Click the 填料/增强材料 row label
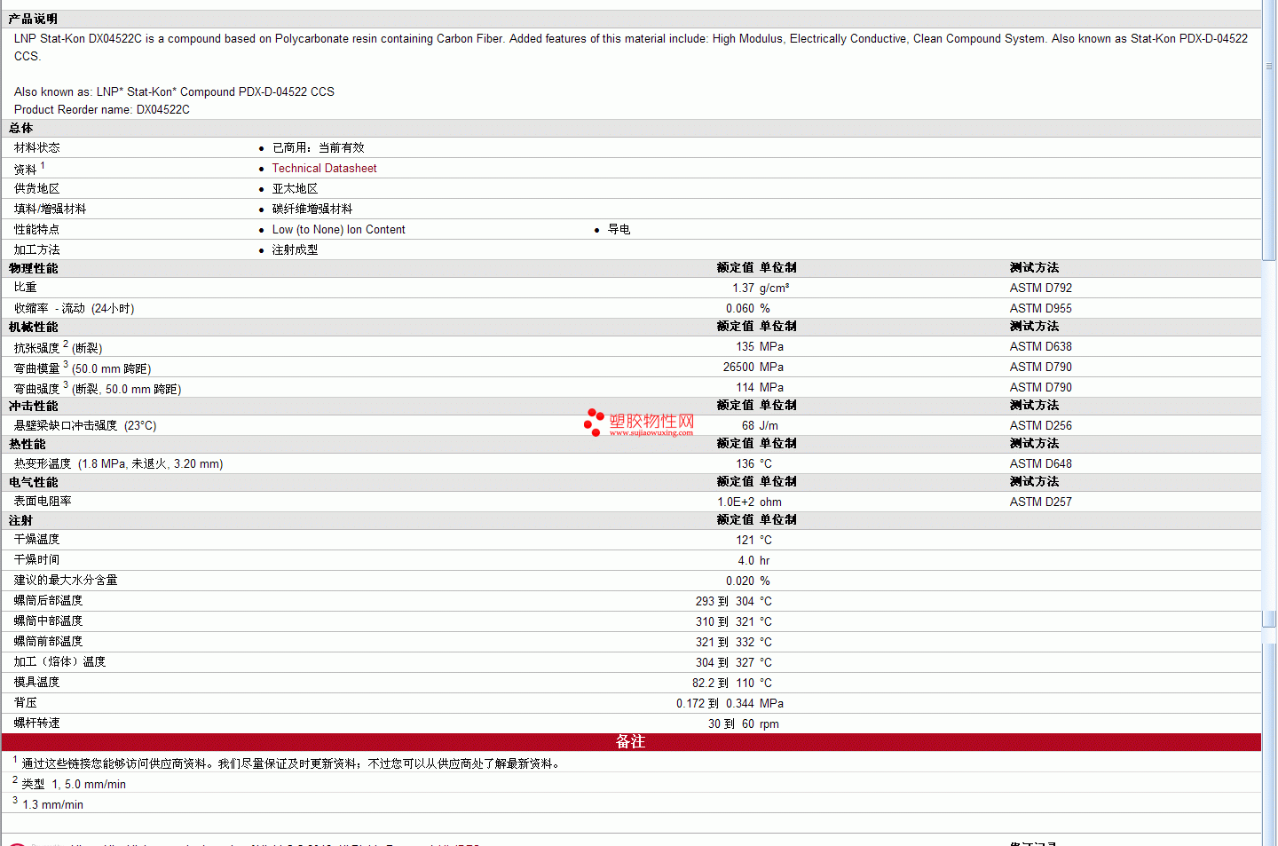 coord(50,209)
